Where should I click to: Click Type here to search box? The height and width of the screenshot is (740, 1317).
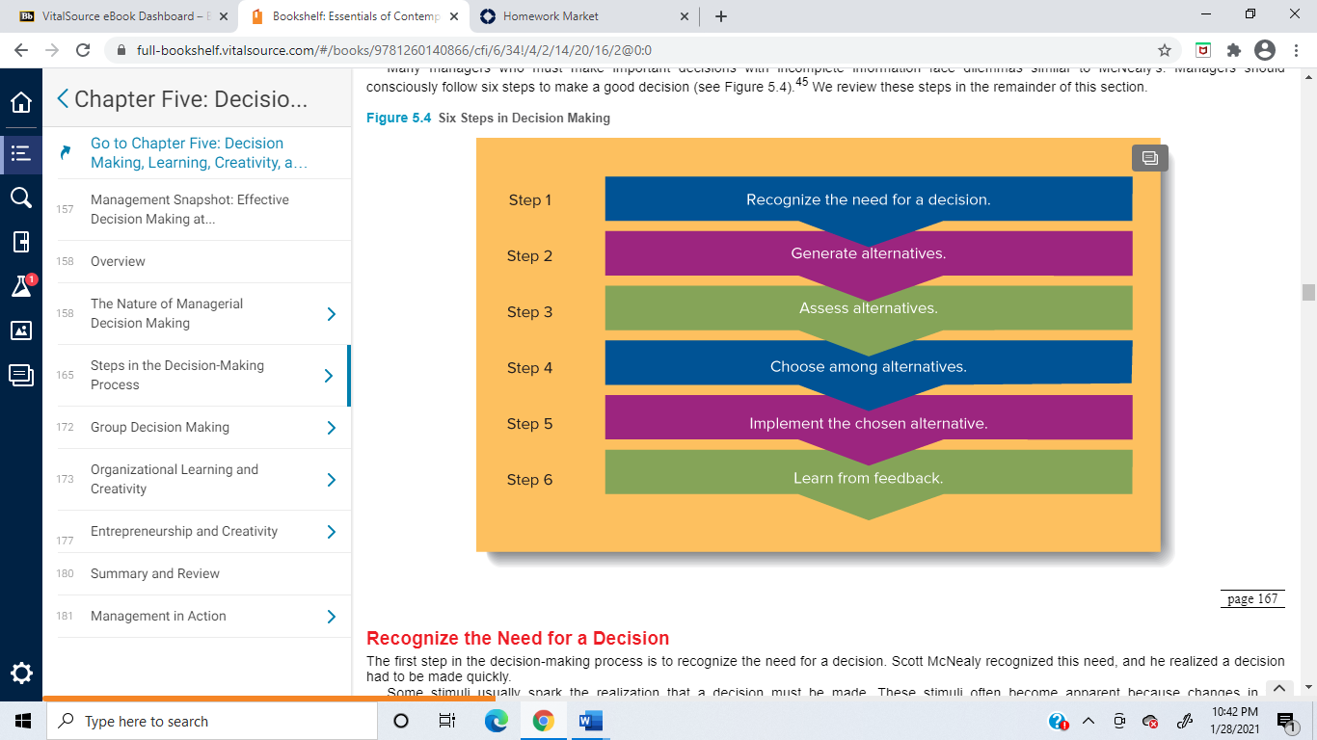pyautogui.click(x=211, y=721)
